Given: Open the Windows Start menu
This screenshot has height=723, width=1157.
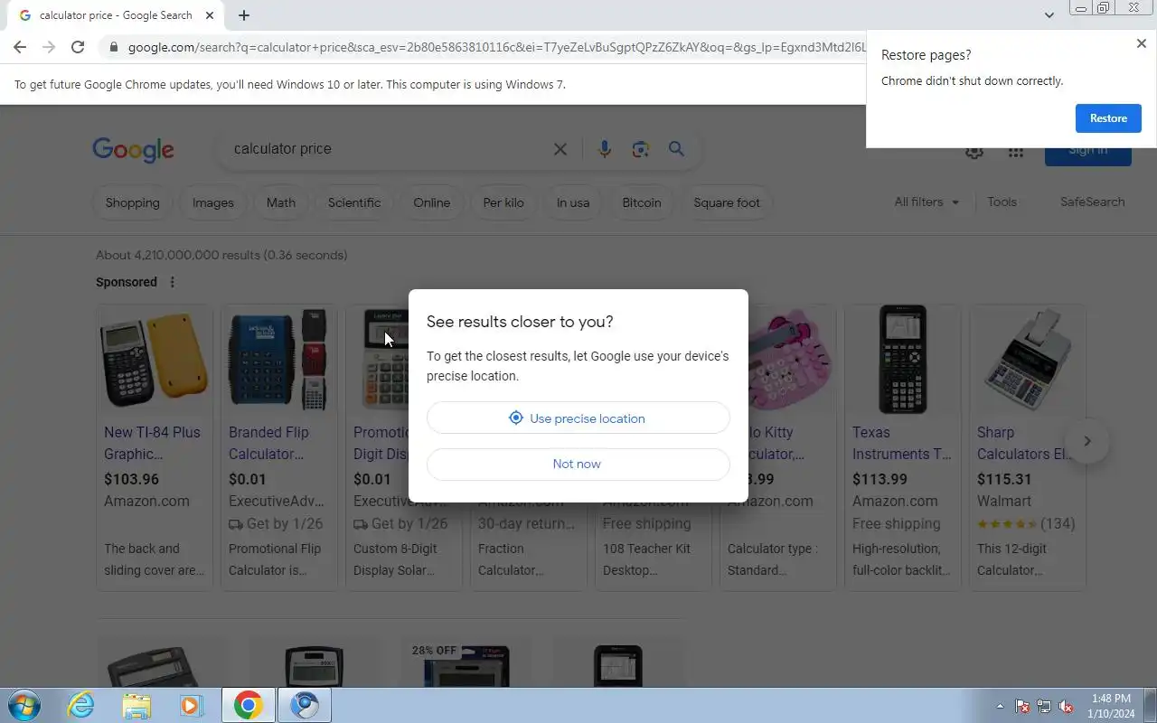Looking at the screenshot, I should coord(24,705).
